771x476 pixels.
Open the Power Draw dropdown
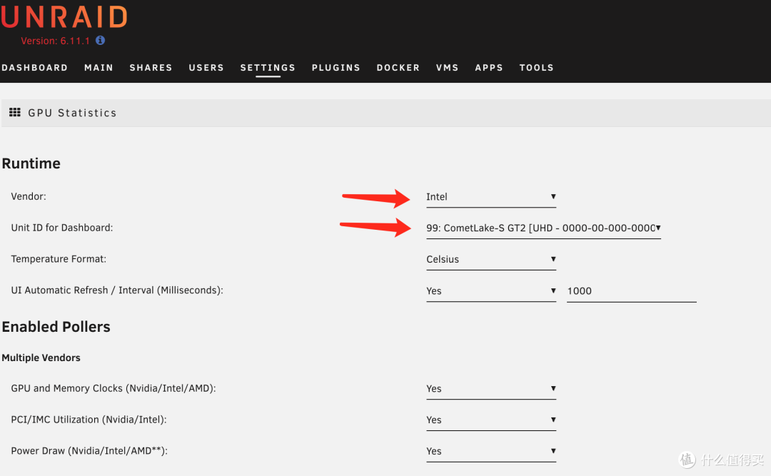tap(490, 450)
